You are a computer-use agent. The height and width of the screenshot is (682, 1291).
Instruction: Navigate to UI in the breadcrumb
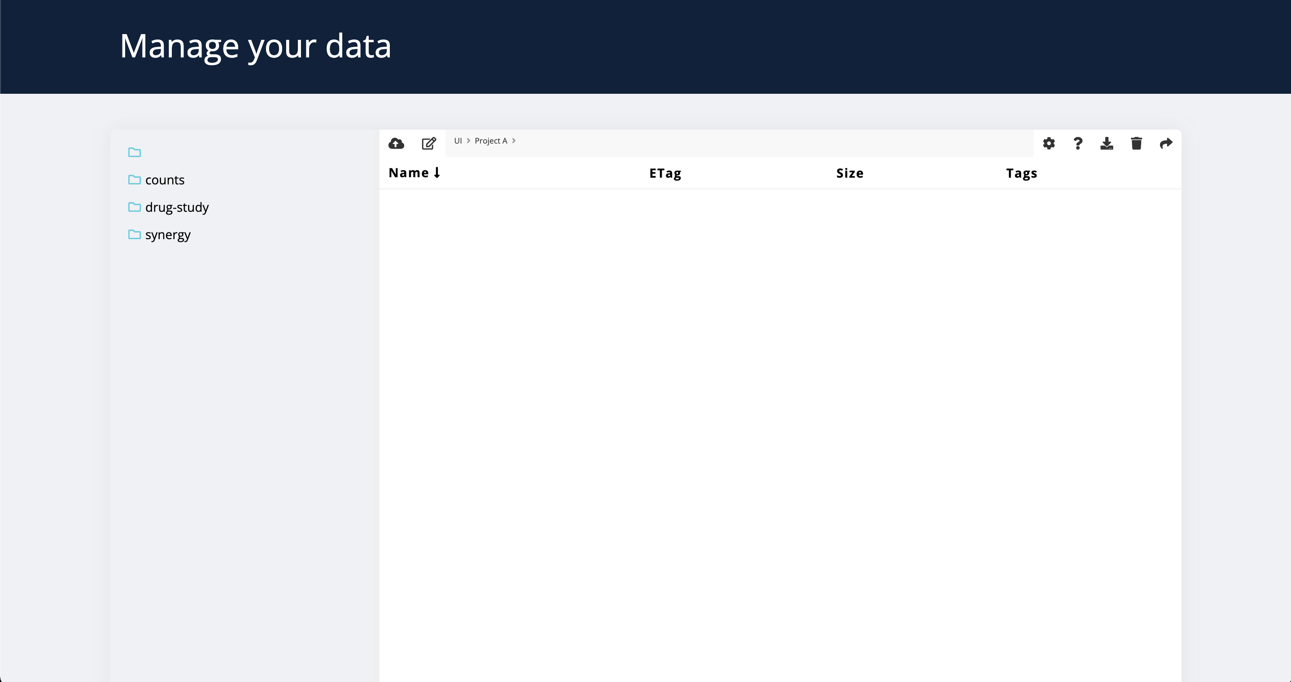click(458, 141)
